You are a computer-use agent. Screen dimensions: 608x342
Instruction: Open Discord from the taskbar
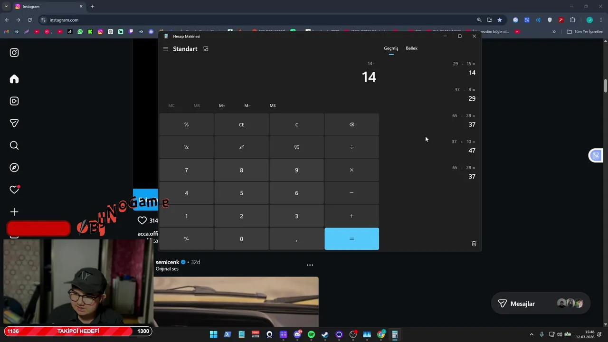(297, 334)
